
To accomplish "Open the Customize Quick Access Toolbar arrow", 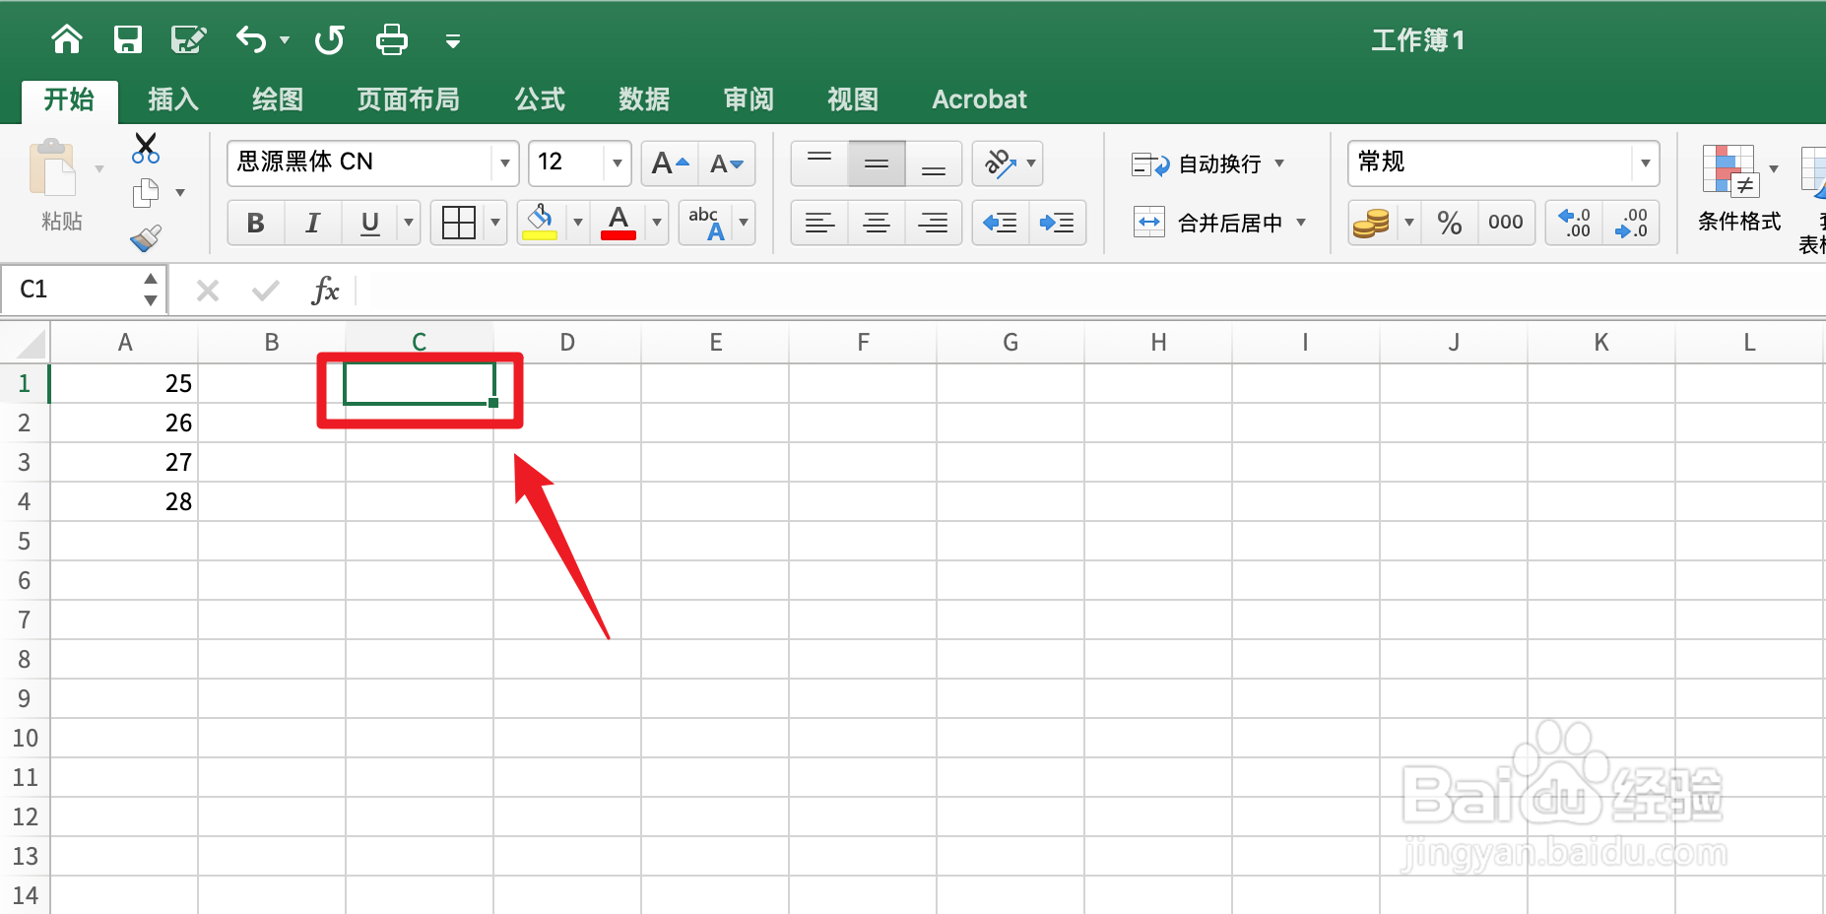I will (453, 41).
